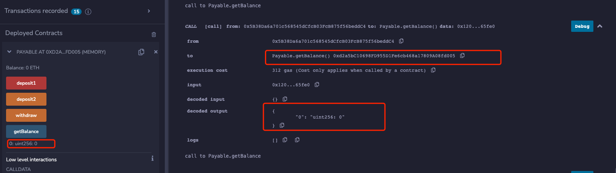616x173 pixels.
Task: Click the info icon beside Transactions recorded
Action: click(88, 12)
